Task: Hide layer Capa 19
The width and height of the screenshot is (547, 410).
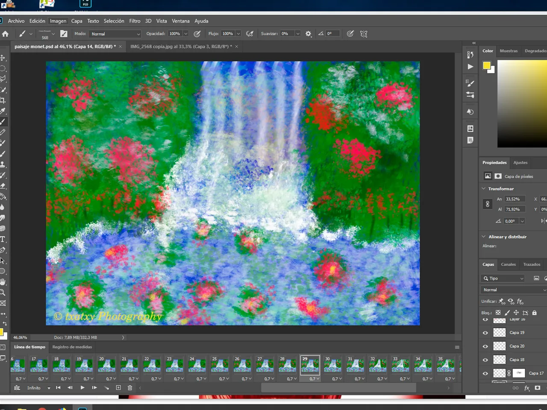Action: pyautogui.click(x=485, y=333)
